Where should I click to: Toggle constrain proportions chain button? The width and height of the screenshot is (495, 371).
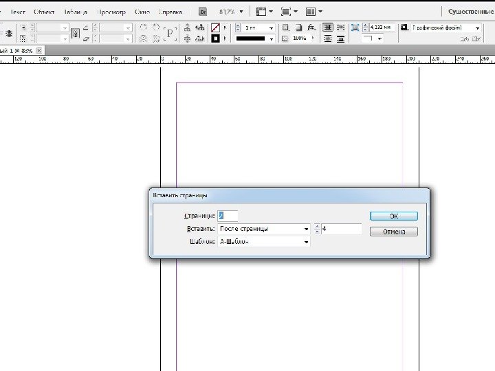(x=75, y=33)
